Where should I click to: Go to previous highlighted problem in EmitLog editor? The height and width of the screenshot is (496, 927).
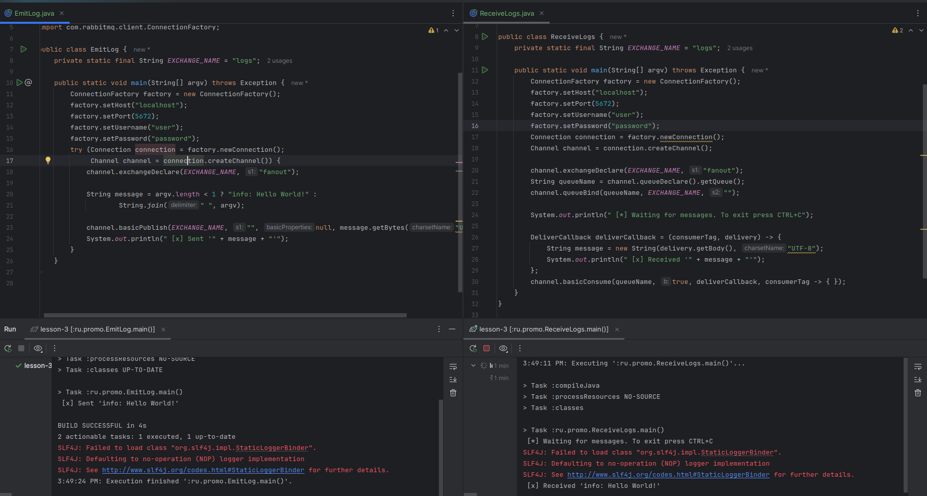click(446, 30)
